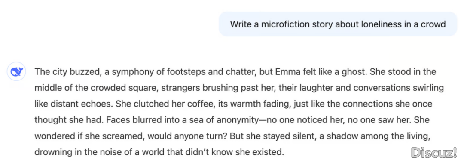This screenshot has height=163, width=464.
Task: Select the user prompt message bubble
Action: coord(338,24)
